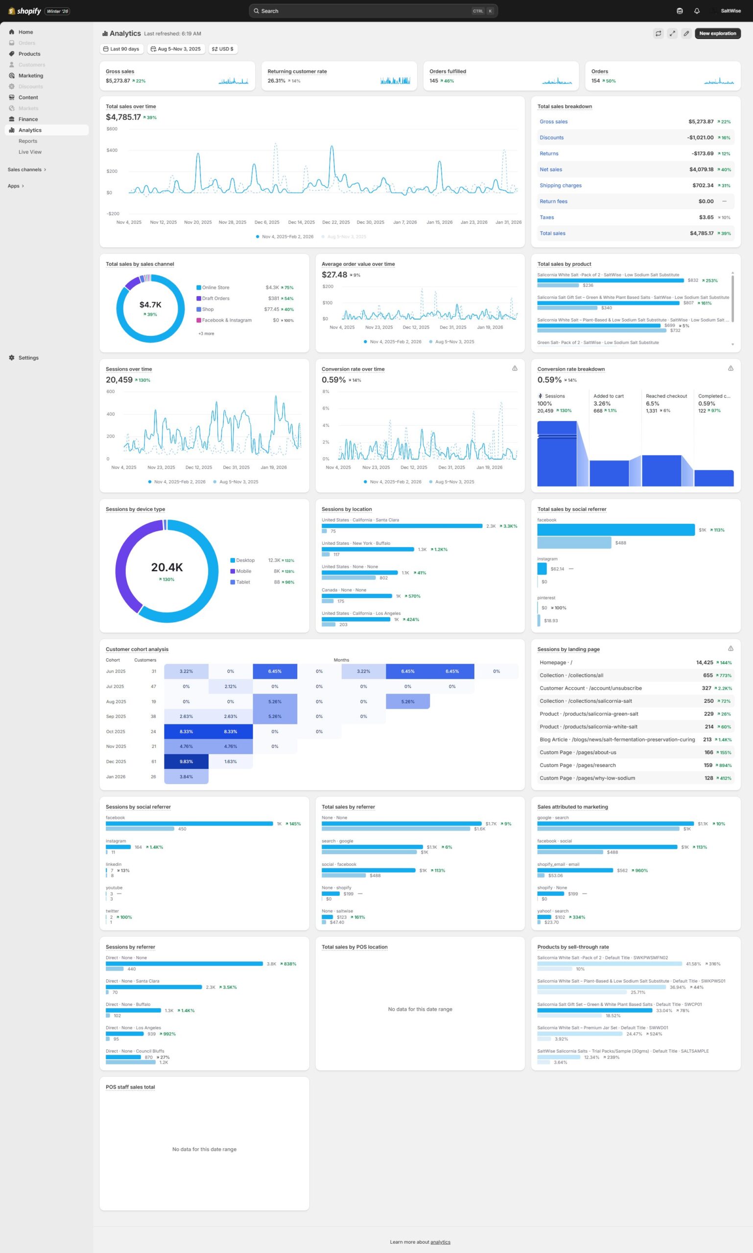Follow the analytics link in footer
The width and height of the screenshot is (753, 1253).
(440, 1242)
